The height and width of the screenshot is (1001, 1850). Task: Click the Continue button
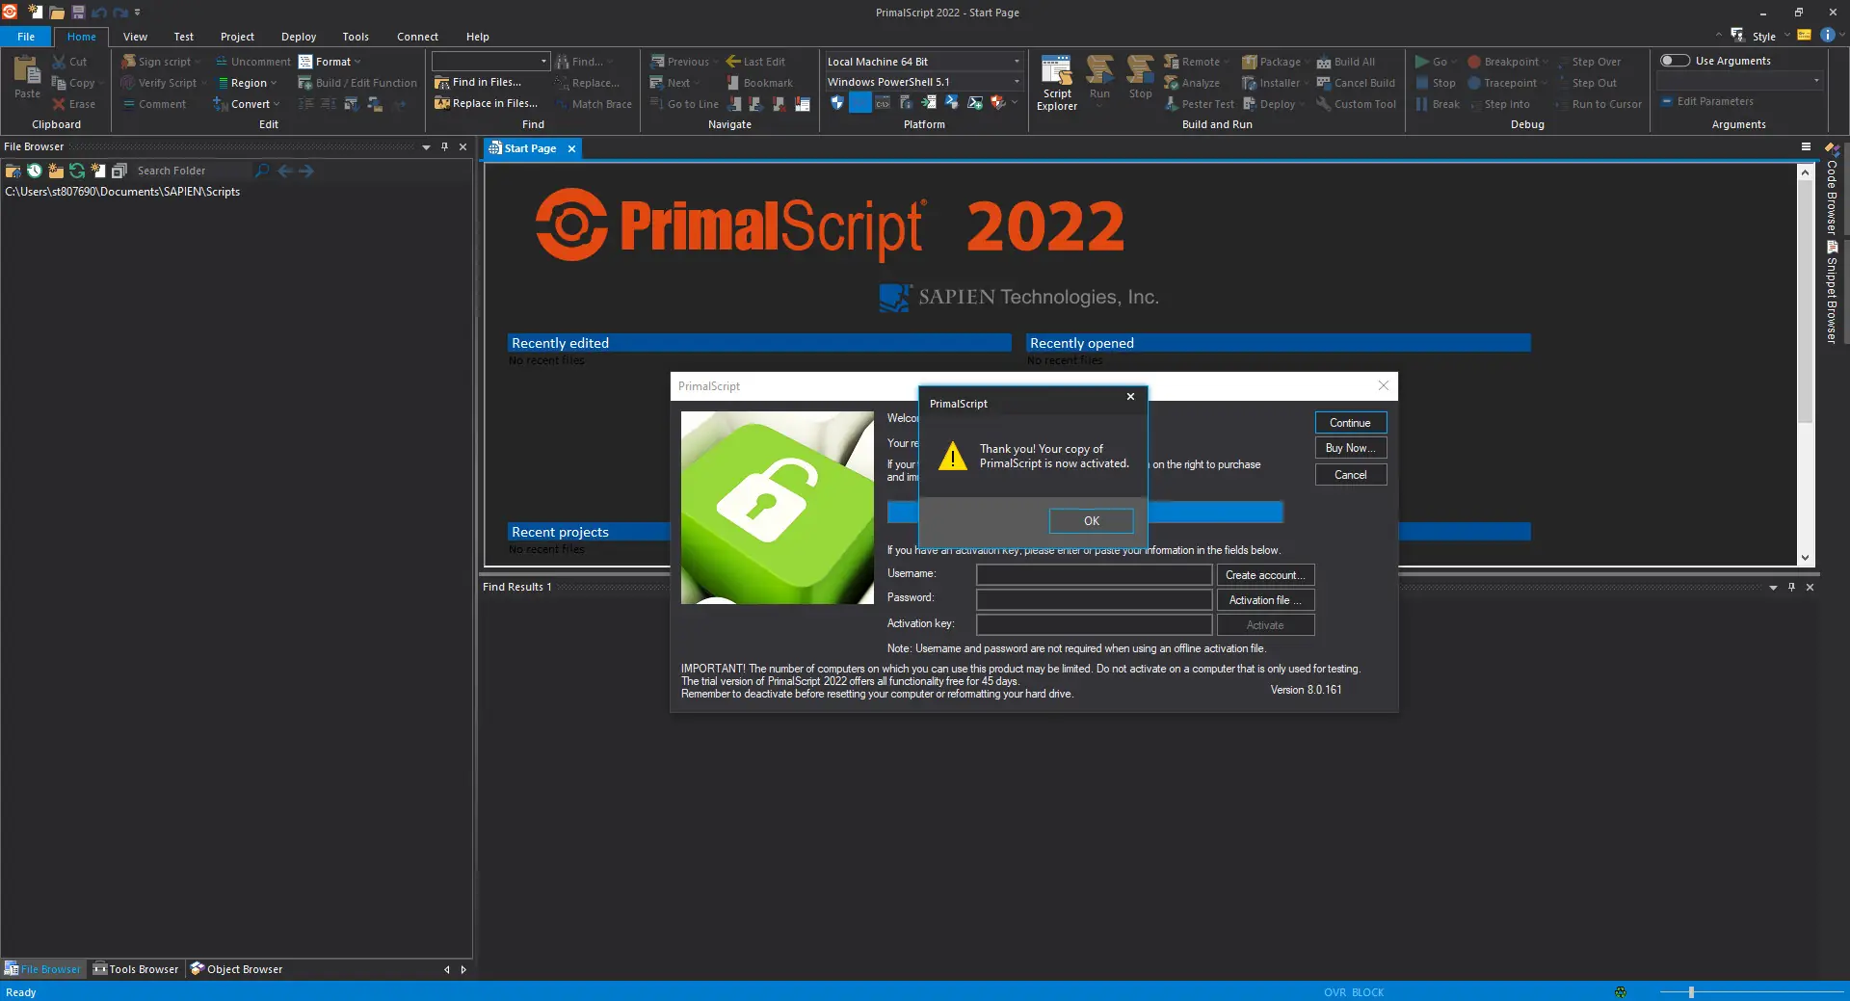[x=1350, y=423]
